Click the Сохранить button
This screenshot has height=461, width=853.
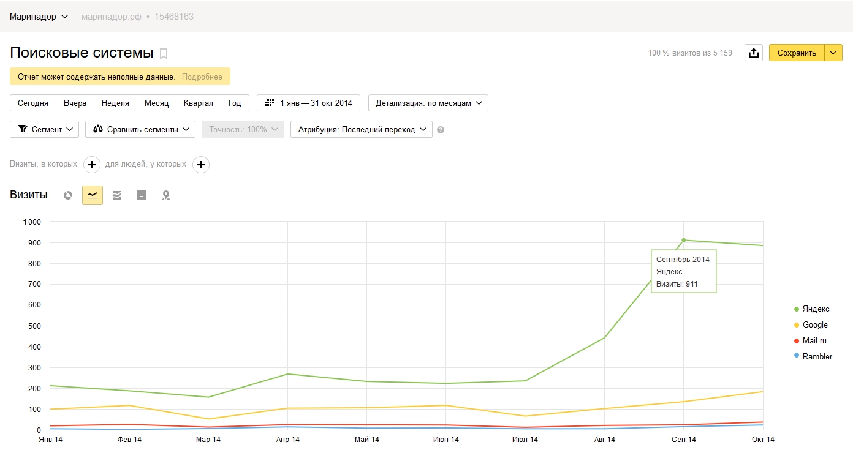click(x=797, y=53)
